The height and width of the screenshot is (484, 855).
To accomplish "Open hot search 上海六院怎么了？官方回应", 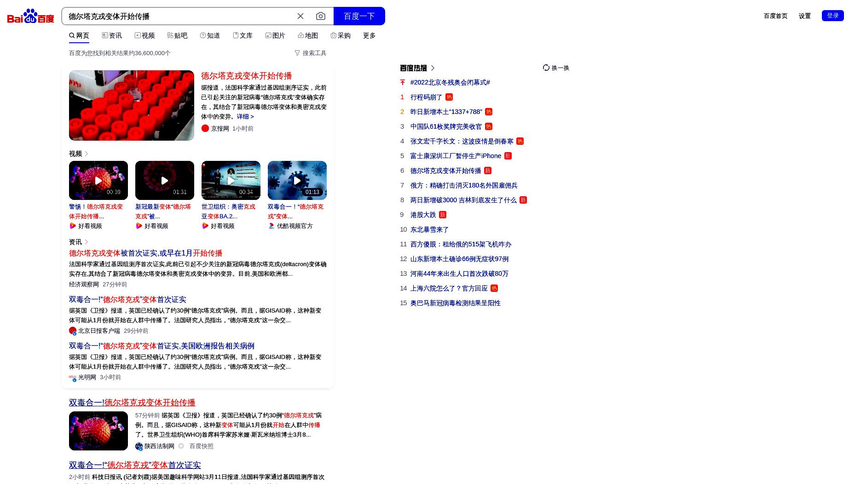I will pos(449,289).
